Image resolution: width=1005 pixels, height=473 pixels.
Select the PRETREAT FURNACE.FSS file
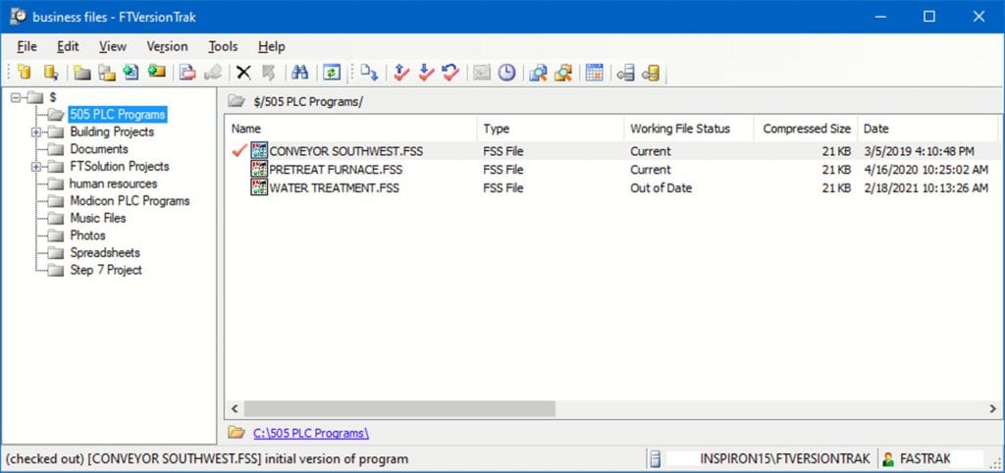336,170
